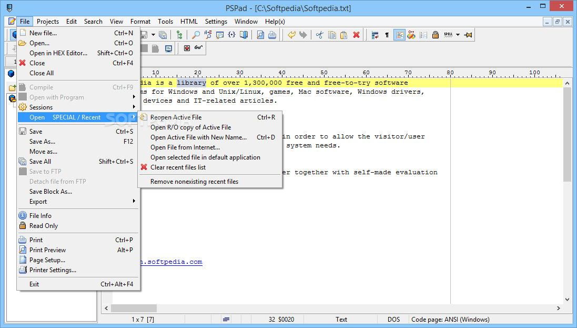The height and width of the screenshot is (328, 577).
Task: Open the Settings menu
Action: click(x=216, y=22)
